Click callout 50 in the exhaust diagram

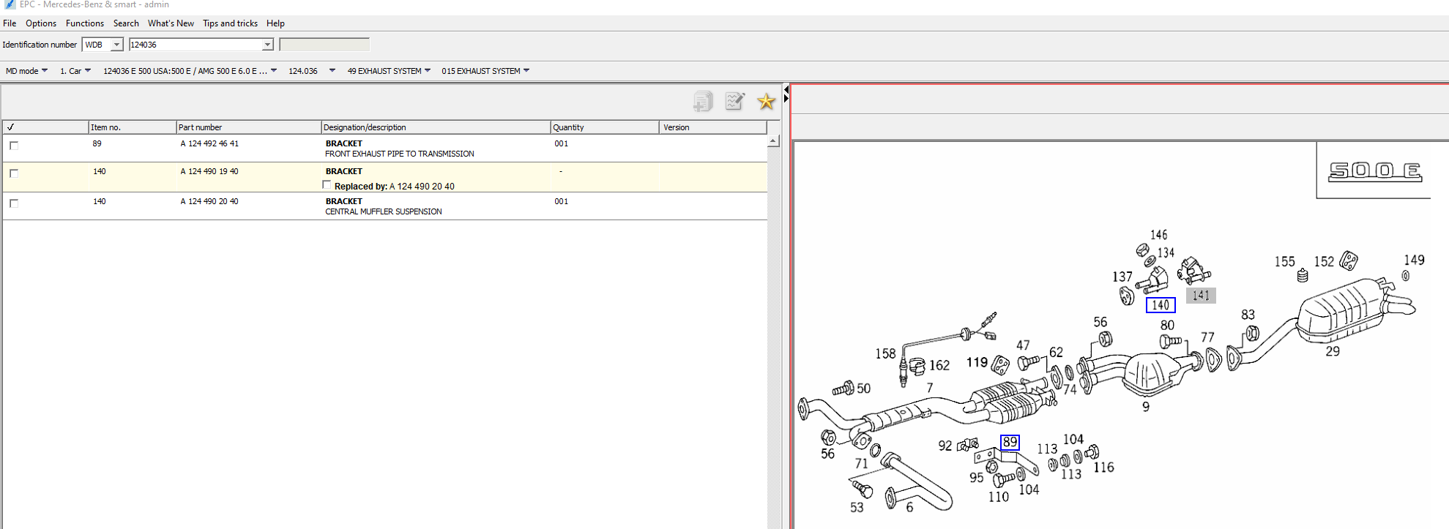pos(864,389)
